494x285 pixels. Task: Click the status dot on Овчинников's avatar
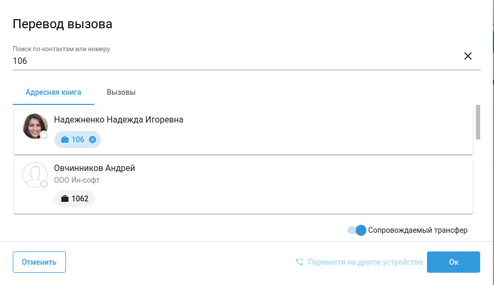coord(44,184)
